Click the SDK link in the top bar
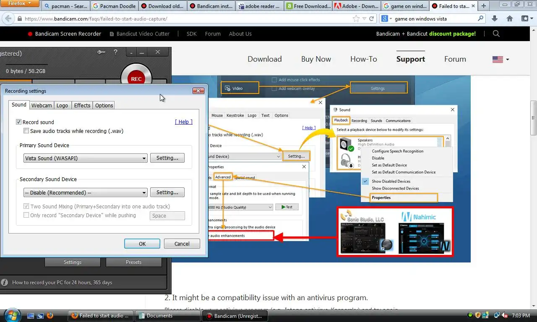This screenshot has height=322, width=537. coord(192,34)
